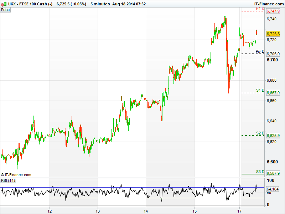Click the S1 D 6,667.9 support price tag
Image resolution: width=285 pixels, height=214 pixels.
pos(273,93)
